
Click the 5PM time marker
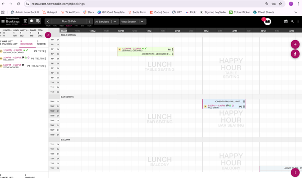coord(263,31)
